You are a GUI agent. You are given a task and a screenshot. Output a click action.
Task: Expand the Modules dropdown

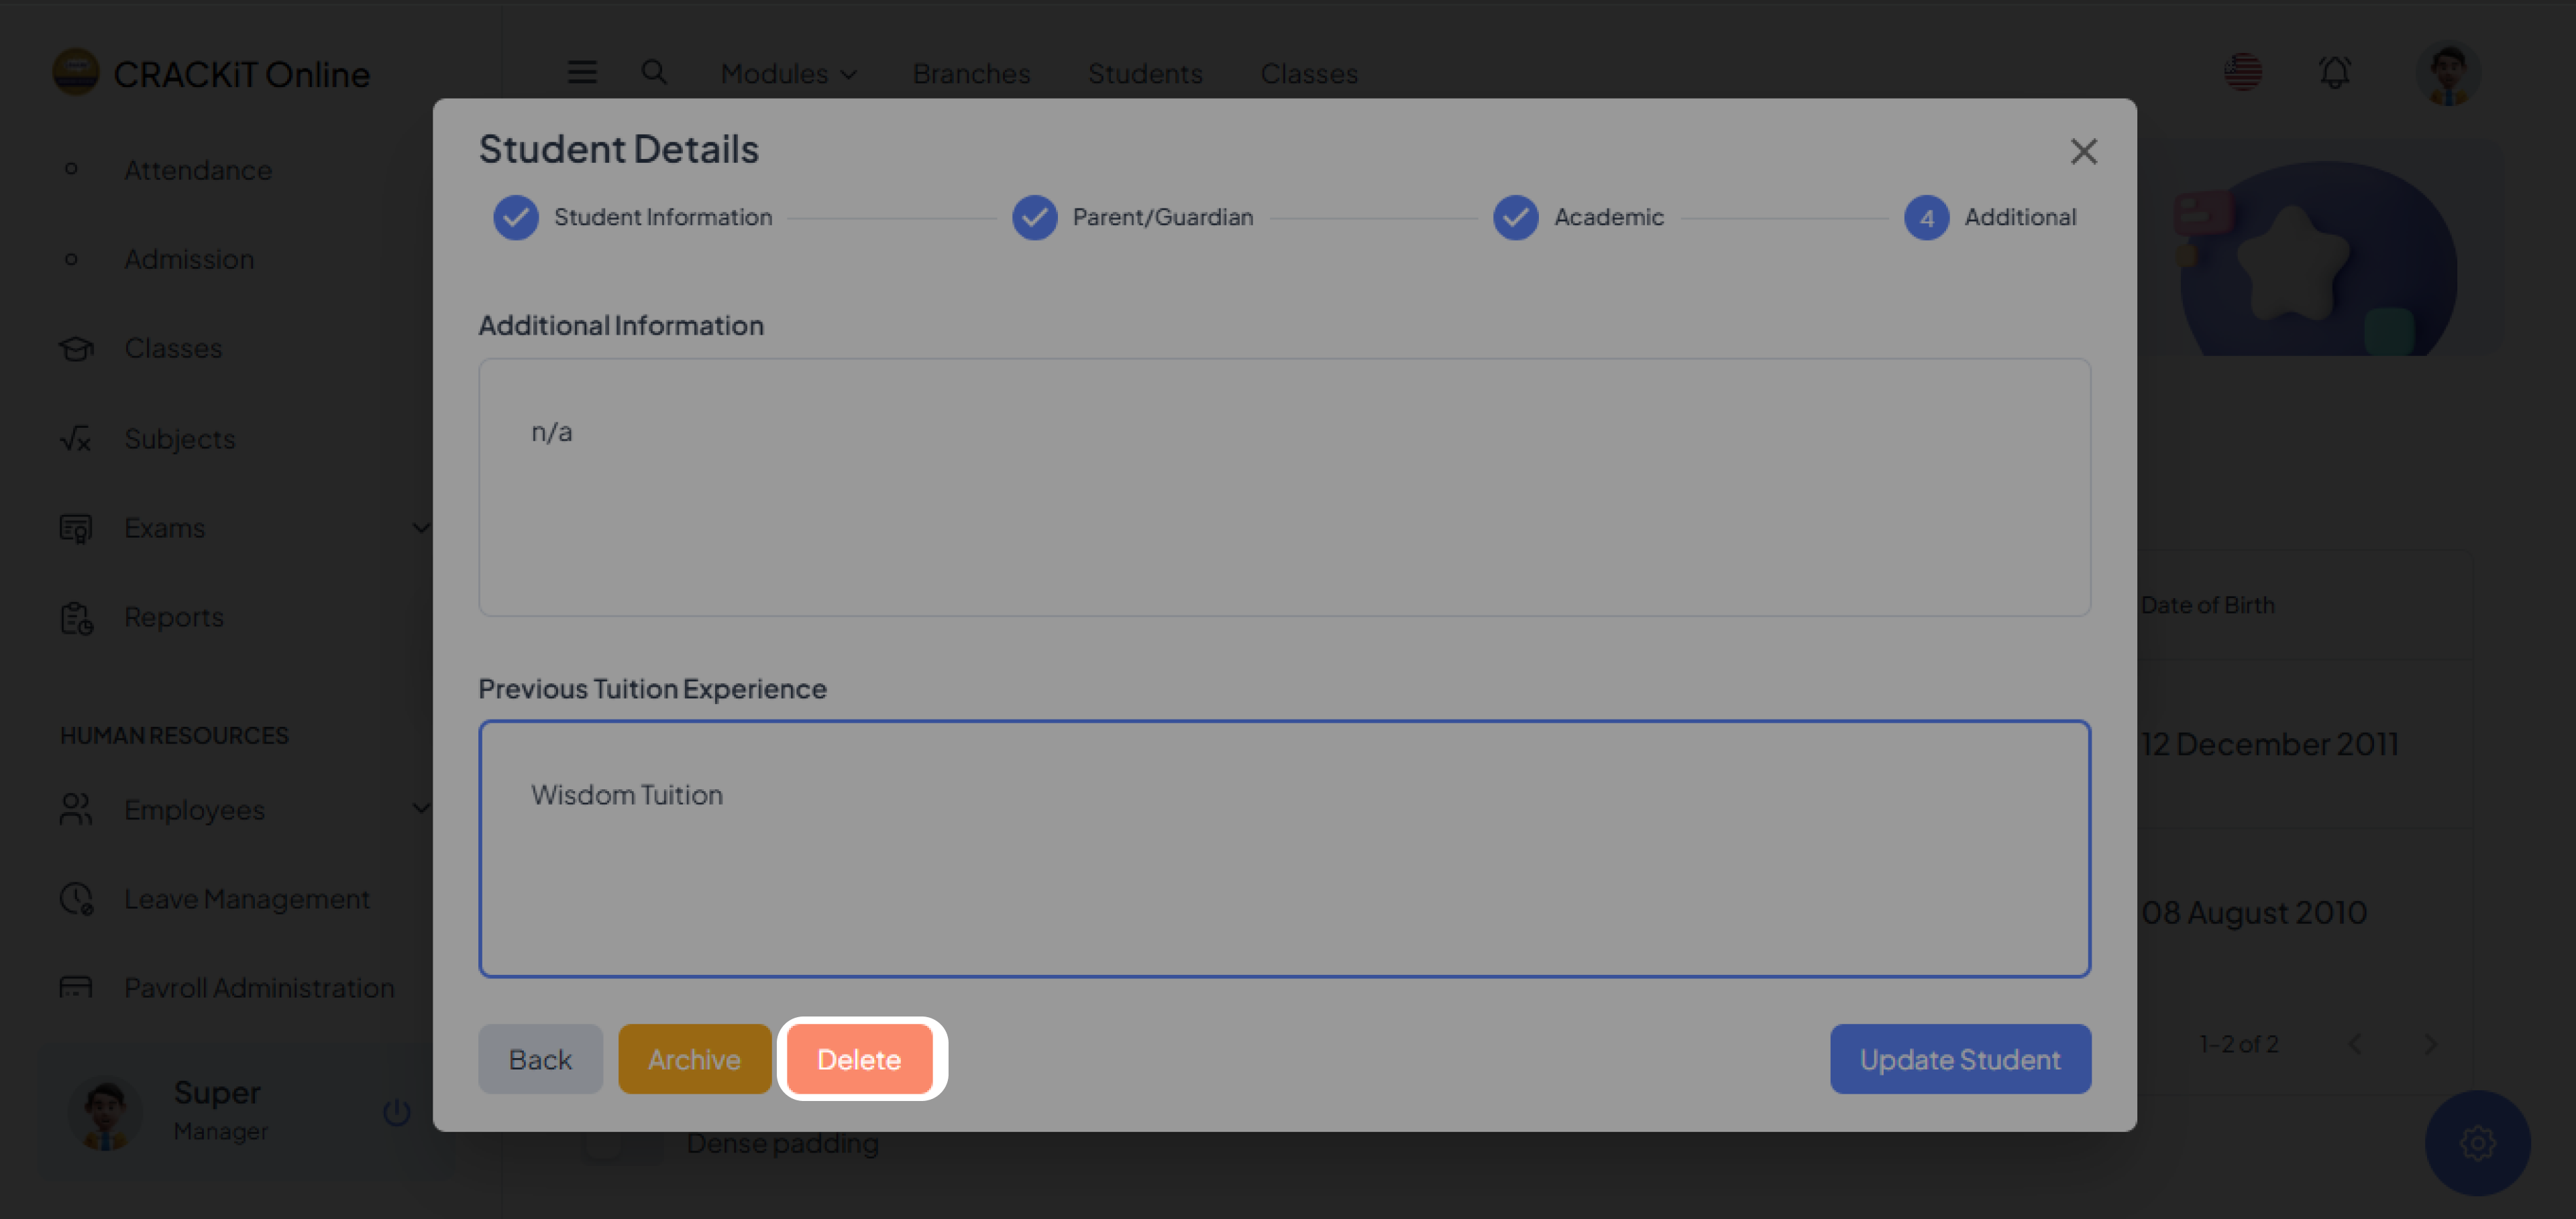pos(788,74)
